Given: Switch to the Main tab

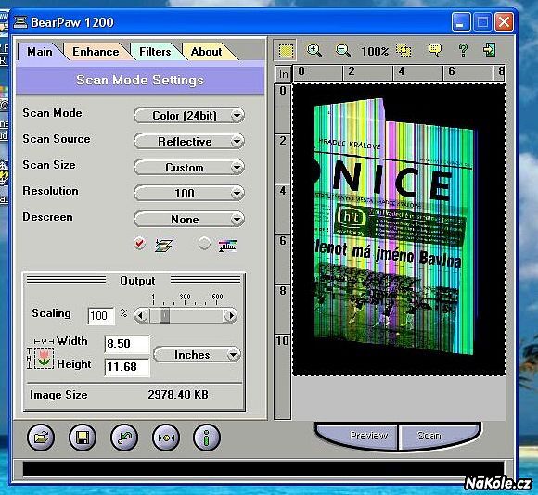Looking at the screenshot, I should [40, 52].
